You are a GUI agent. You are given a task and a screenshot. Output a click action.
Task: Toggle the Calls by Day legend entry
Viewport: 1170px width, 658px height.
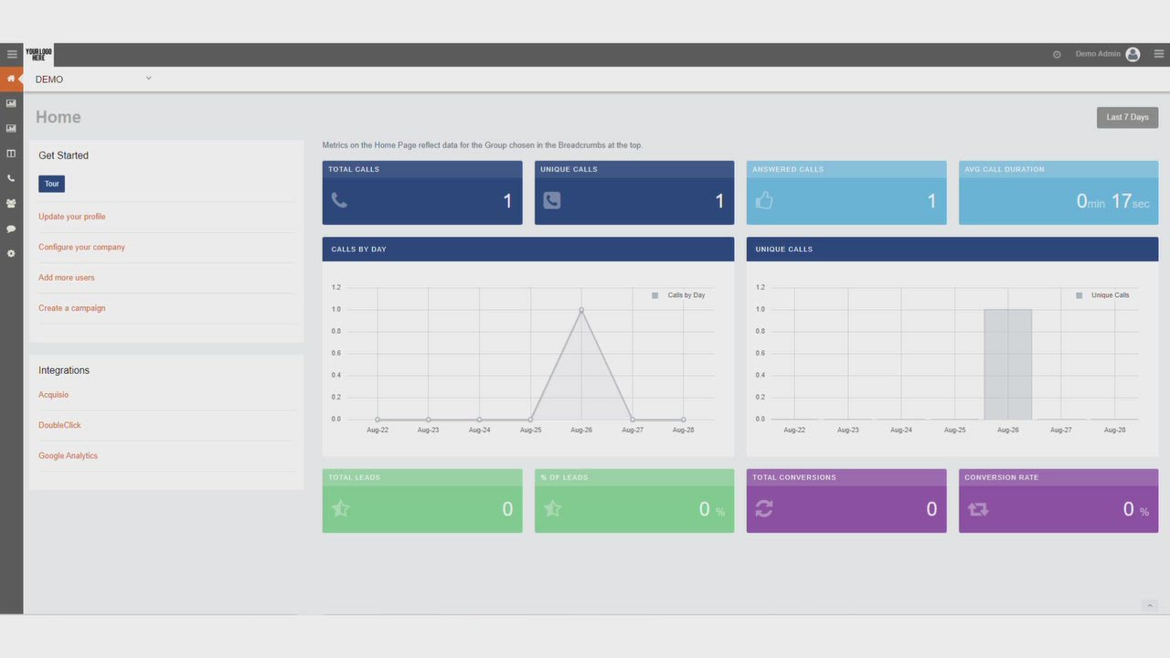(678, 295)
